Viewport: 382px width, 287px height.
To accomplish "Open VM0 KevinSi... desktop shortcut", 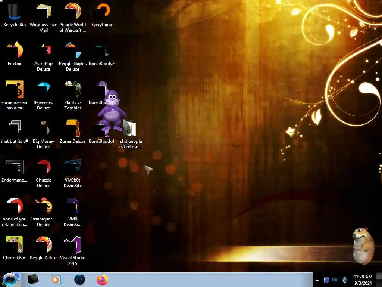I will (x=73, y=212).
